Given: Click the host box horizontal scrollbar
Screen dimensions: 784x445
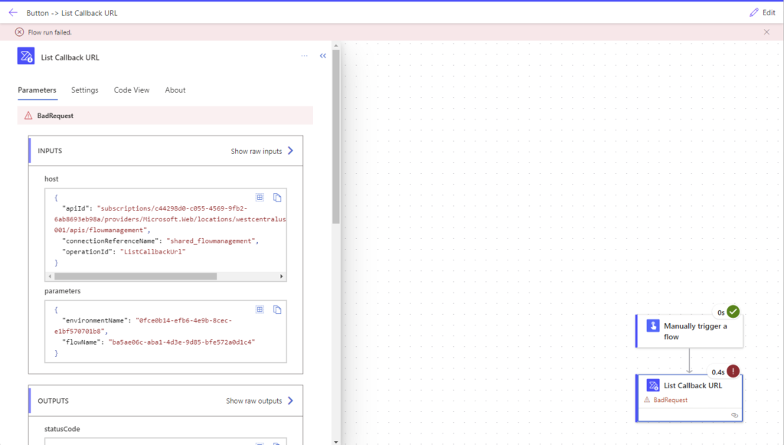Looking at the screenshot, I should (x=136, y=276).
